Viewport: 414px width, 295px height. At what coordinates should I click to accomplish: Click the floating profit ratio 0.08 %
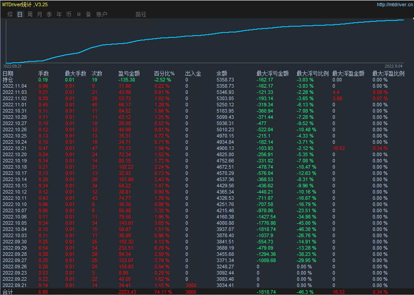(x=380, y=92)
